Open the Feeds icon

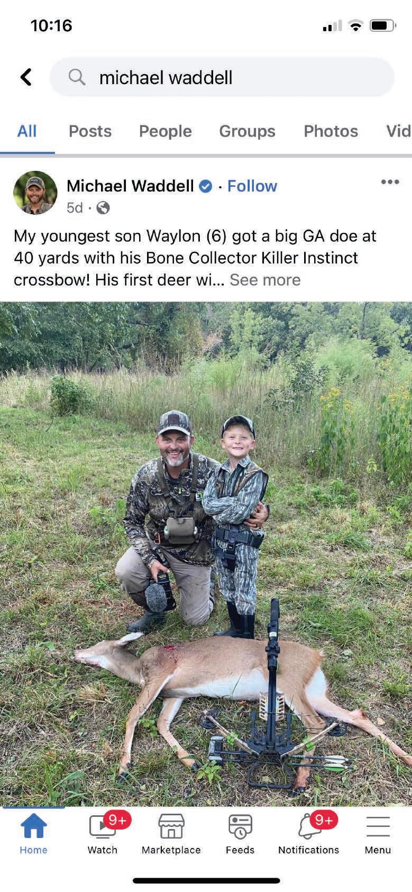[x=240, y=826]
